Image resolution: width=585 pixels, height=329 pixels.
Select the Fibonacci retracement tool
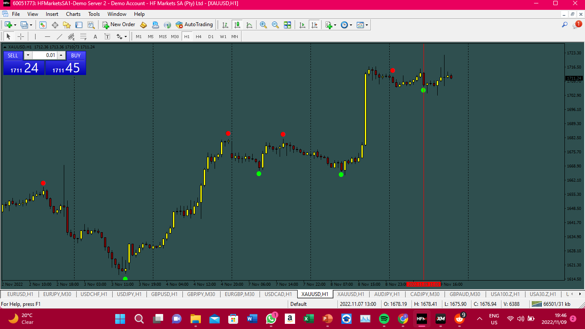tap(83, 36)
